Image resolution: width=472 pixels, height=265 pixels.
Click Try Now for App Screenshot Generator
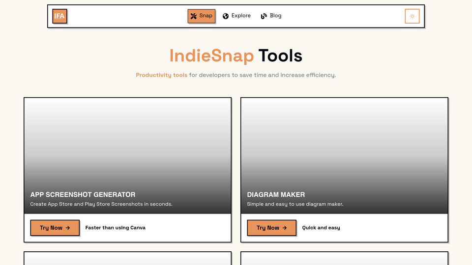coord(55,228)
